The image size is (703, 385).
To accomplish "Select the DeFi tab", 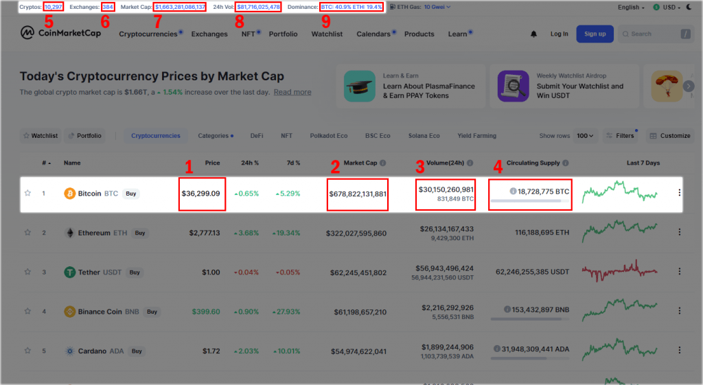I will 257,136.
